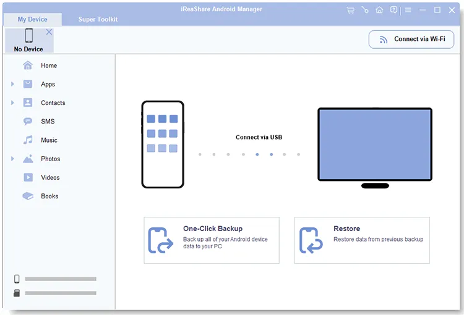Viewport: 464px width, 315px height.
Task: Click the Books icon
Action: (28, 196)
